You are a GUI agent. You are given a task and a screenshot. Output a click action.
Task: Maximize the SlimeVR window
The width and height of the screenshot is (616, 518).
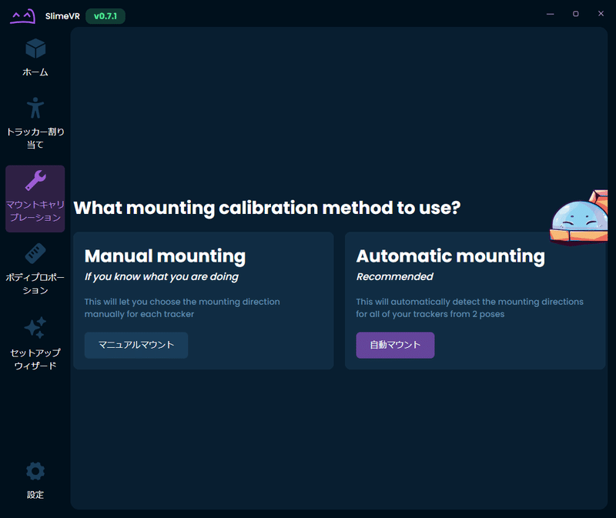coord(575,14)
